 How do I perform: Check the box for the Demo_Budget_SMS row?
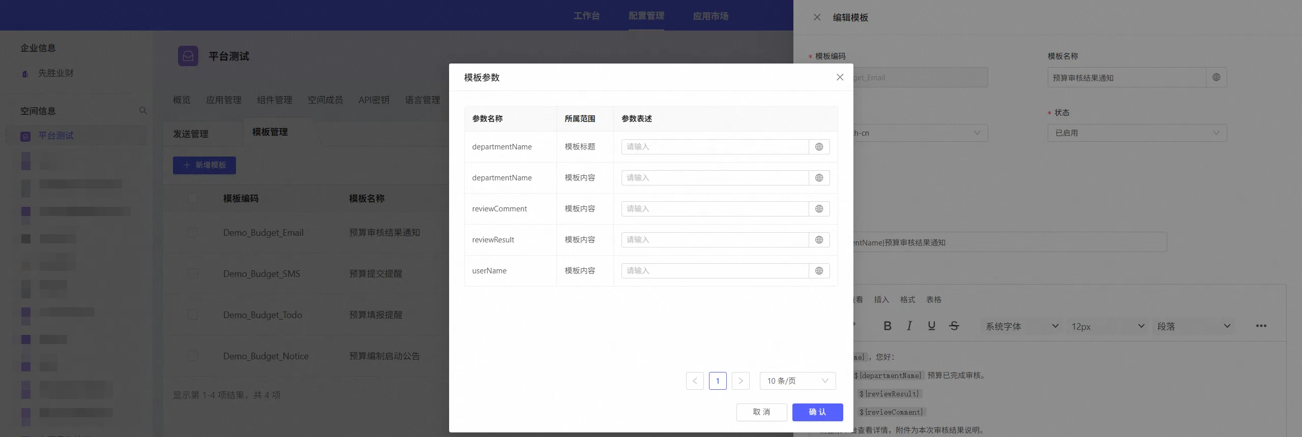pyautogui.click(x=193, y=273)
